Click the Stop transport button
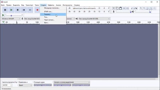The height and width of the screenshot is (90, 160). click(18, 10)
